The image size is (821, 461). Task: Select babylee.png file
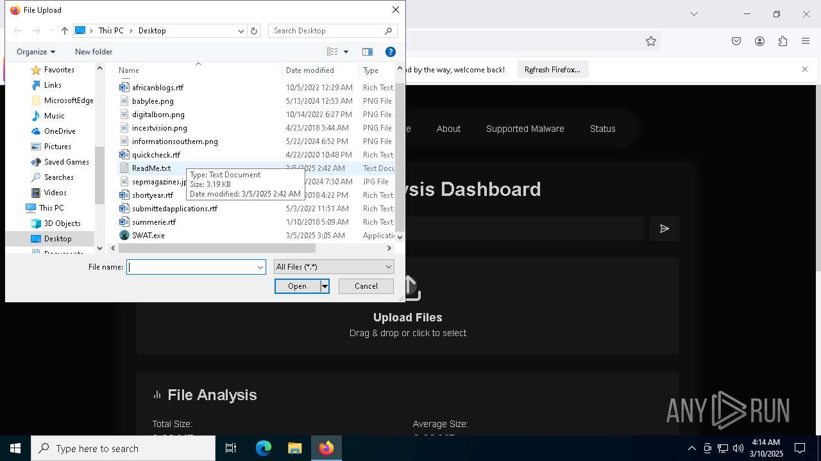click(x=153, y=101)
